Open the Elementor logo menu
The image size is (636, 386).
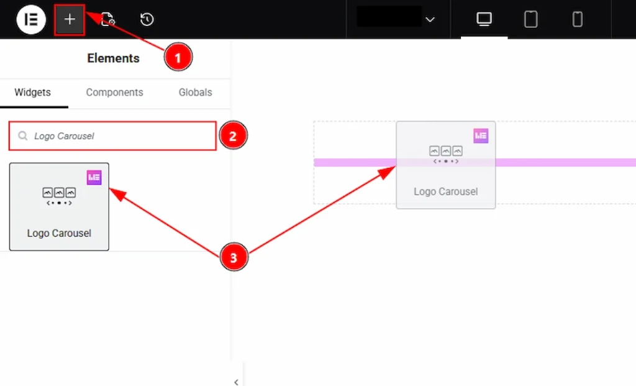coord(31,19)
